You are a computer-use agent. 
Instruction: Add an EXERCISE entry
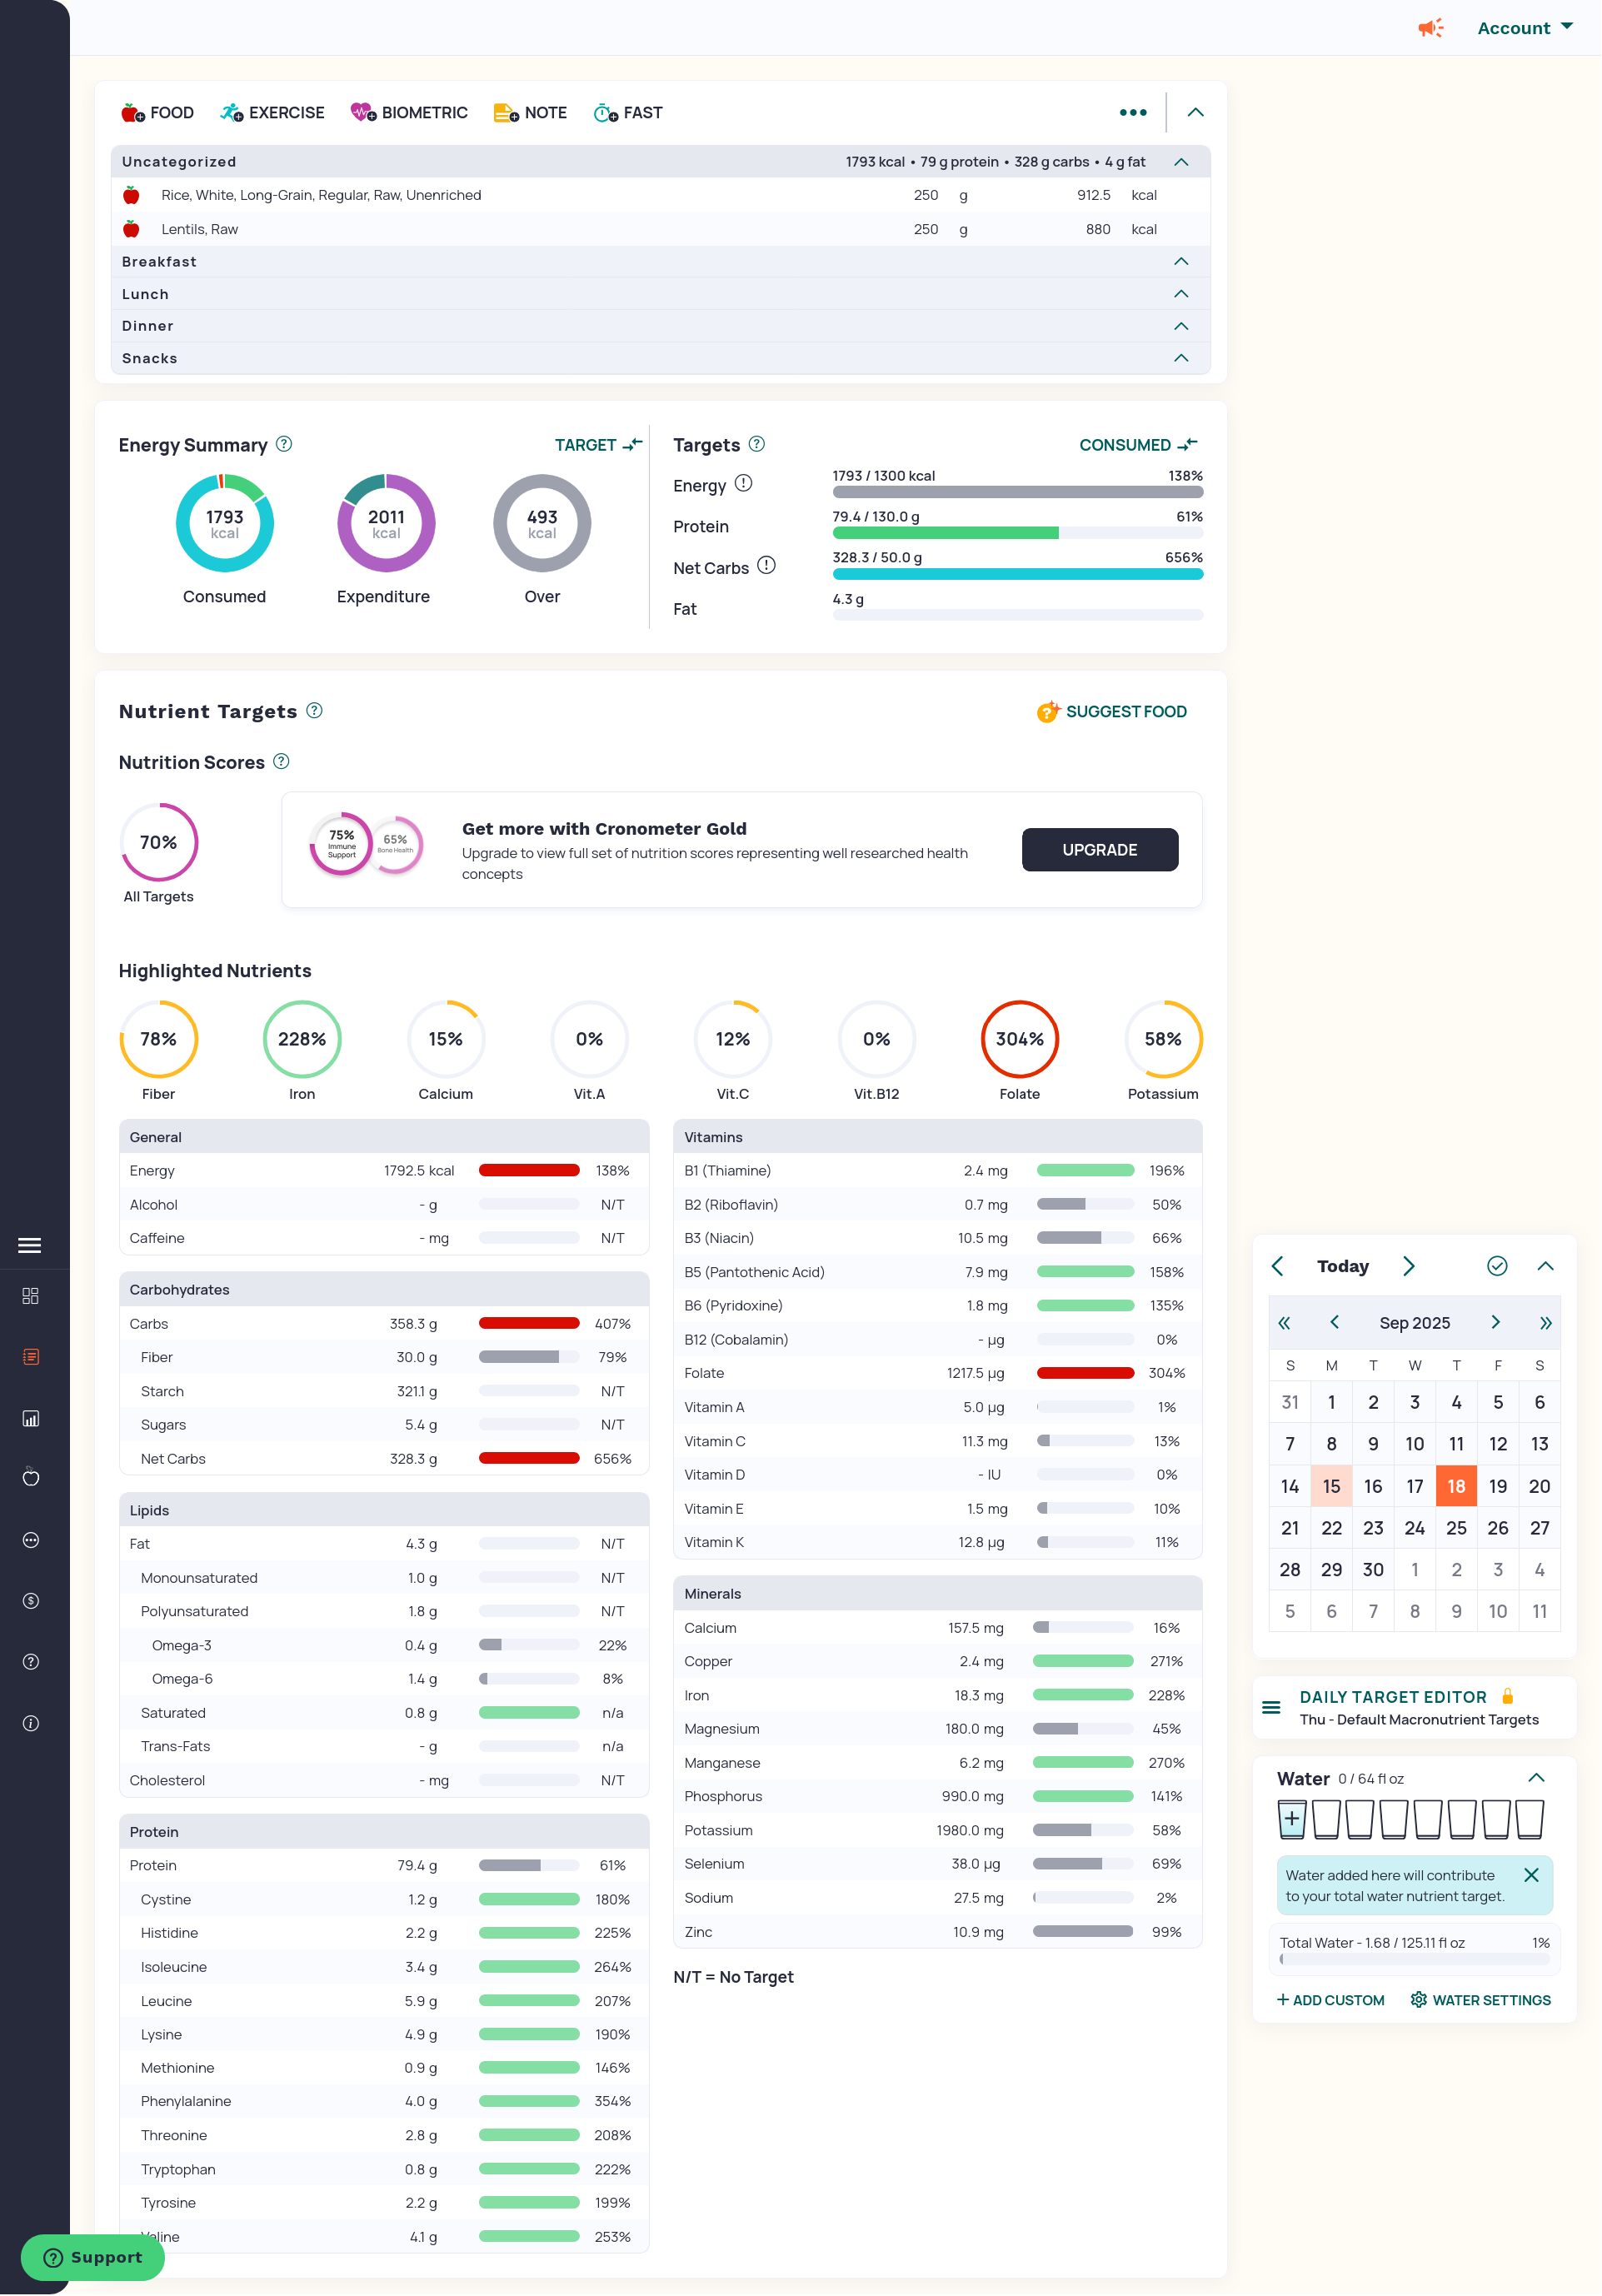coord(272,113)
